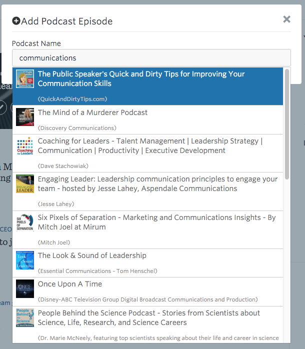The height and width of the screenshot is (349, 305).
Task: Select The Look & Sound of Leadership
Action: [147, 263]
